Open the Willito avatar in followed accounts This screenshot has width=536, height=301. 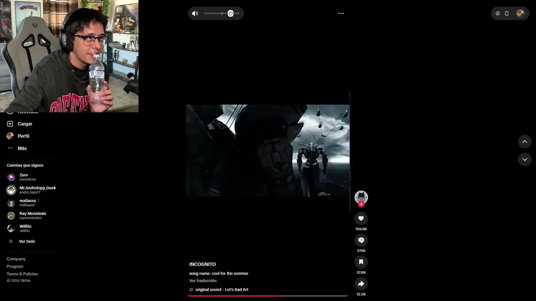(x=11, y=229)
